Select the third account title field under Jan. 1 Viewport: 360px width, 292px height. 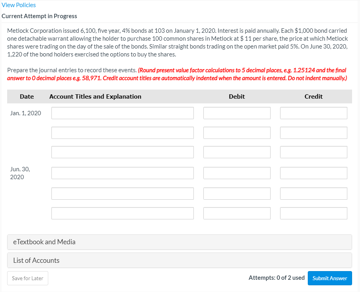[x=122, y=152]
